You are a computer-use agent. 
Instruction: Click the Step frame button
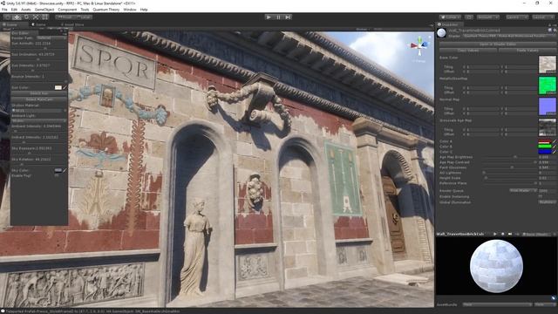[x=288, y=17]
